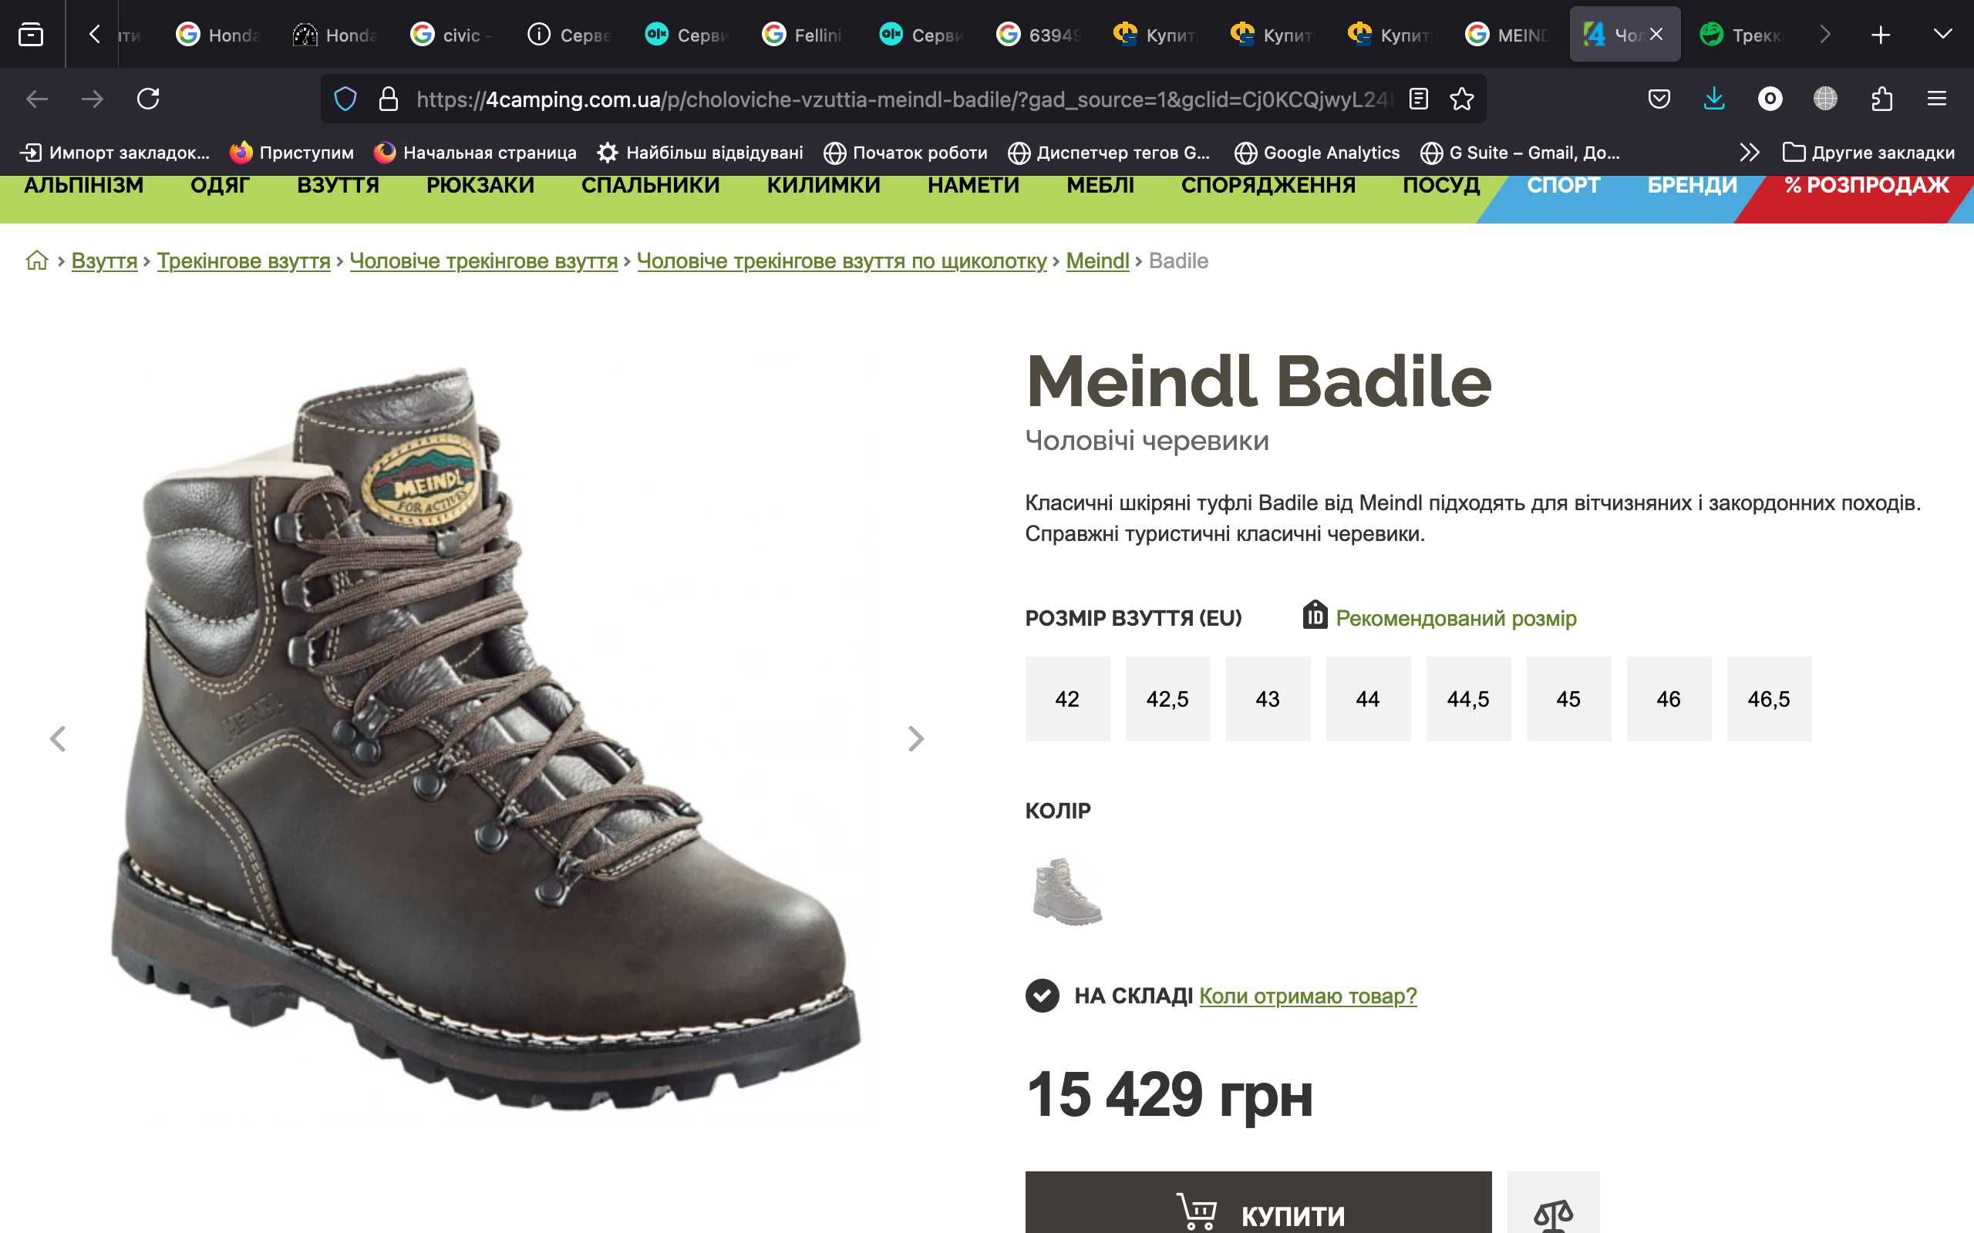Open the СПАЛЬНИКИ category menu
The image size is (1974, 1233).
(650, 186)
